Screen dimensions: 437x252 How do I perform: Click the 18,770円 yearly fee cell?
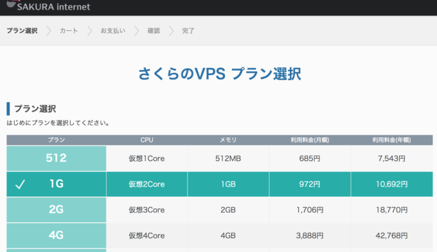pyautogui.click(x=391, y=210)
